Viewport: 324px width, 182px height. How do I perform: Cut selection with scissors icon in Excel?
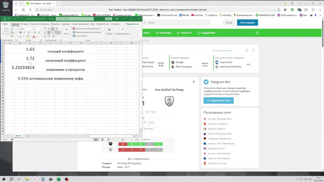tap(12, 29)
